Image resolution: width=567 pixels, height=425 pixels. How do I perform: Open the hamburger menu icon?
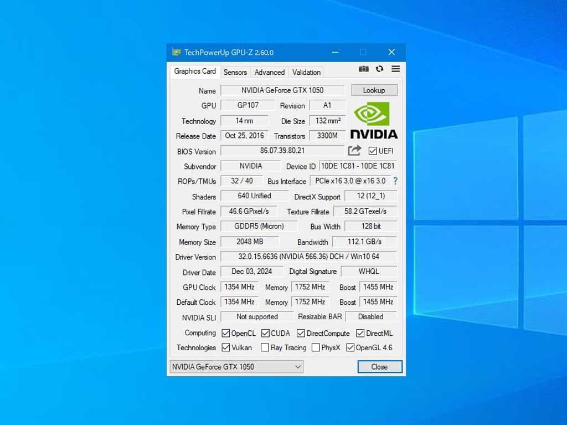(x=395, y=68)
